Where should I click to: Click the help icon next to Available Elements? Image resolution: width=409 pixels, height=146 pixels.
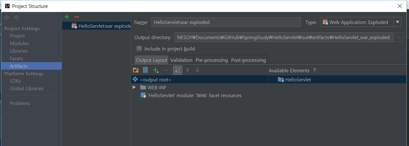click(314, 71)
